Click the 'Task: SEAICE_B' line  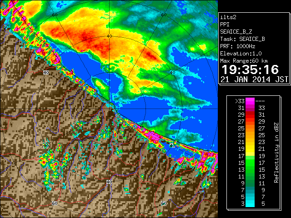[x=242, y=39]
